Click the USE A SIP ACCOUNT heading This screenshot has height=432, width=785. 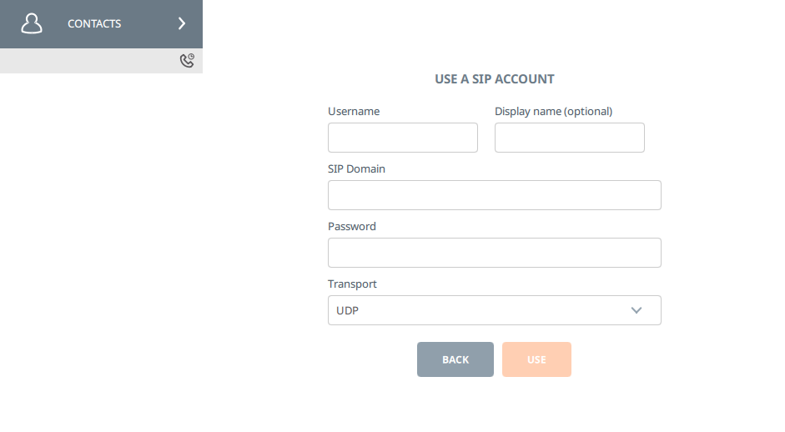(x=494, y=79)
